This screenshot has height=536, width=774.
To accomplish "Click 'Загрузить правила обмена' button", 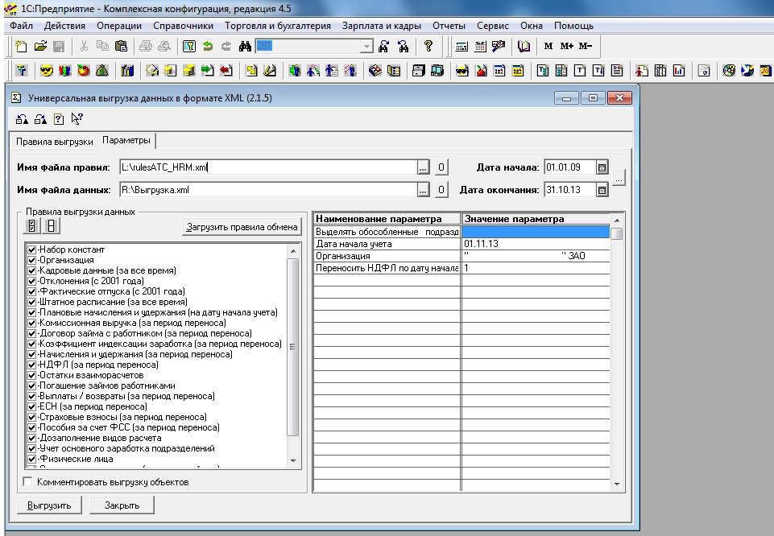I will coord(242,226).
